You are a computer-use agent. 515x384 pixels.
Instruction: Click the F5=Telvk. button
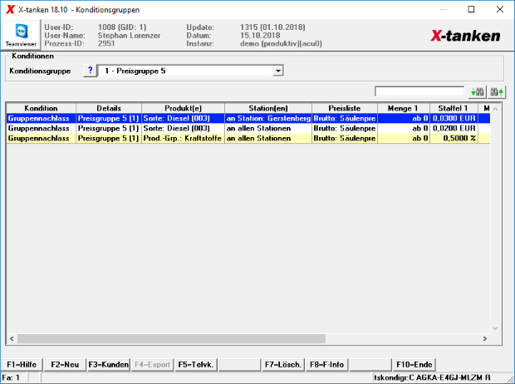[196, 365]
